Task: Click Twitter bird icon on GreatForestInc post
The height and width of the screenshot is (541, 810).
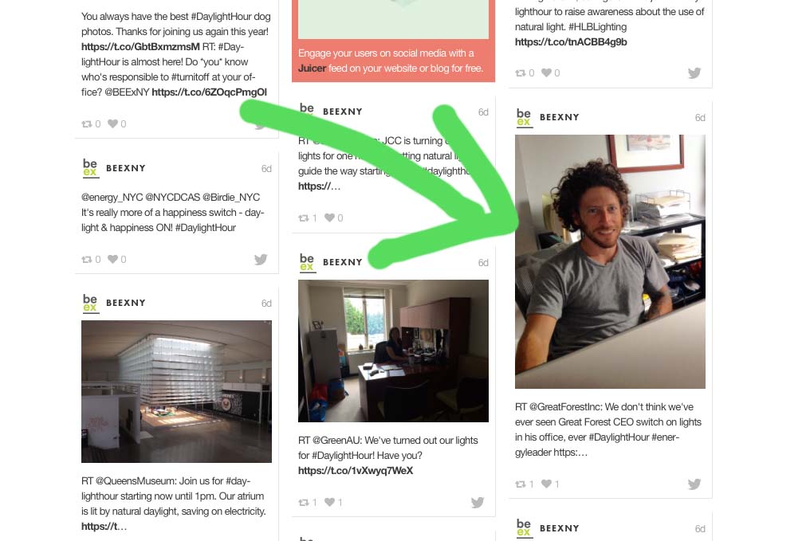Action: 694,484
